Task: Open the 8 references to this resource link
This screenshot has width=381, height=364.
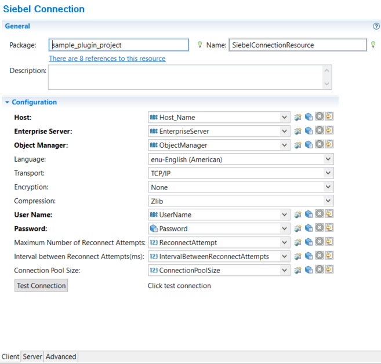Action: coord(107,59)
